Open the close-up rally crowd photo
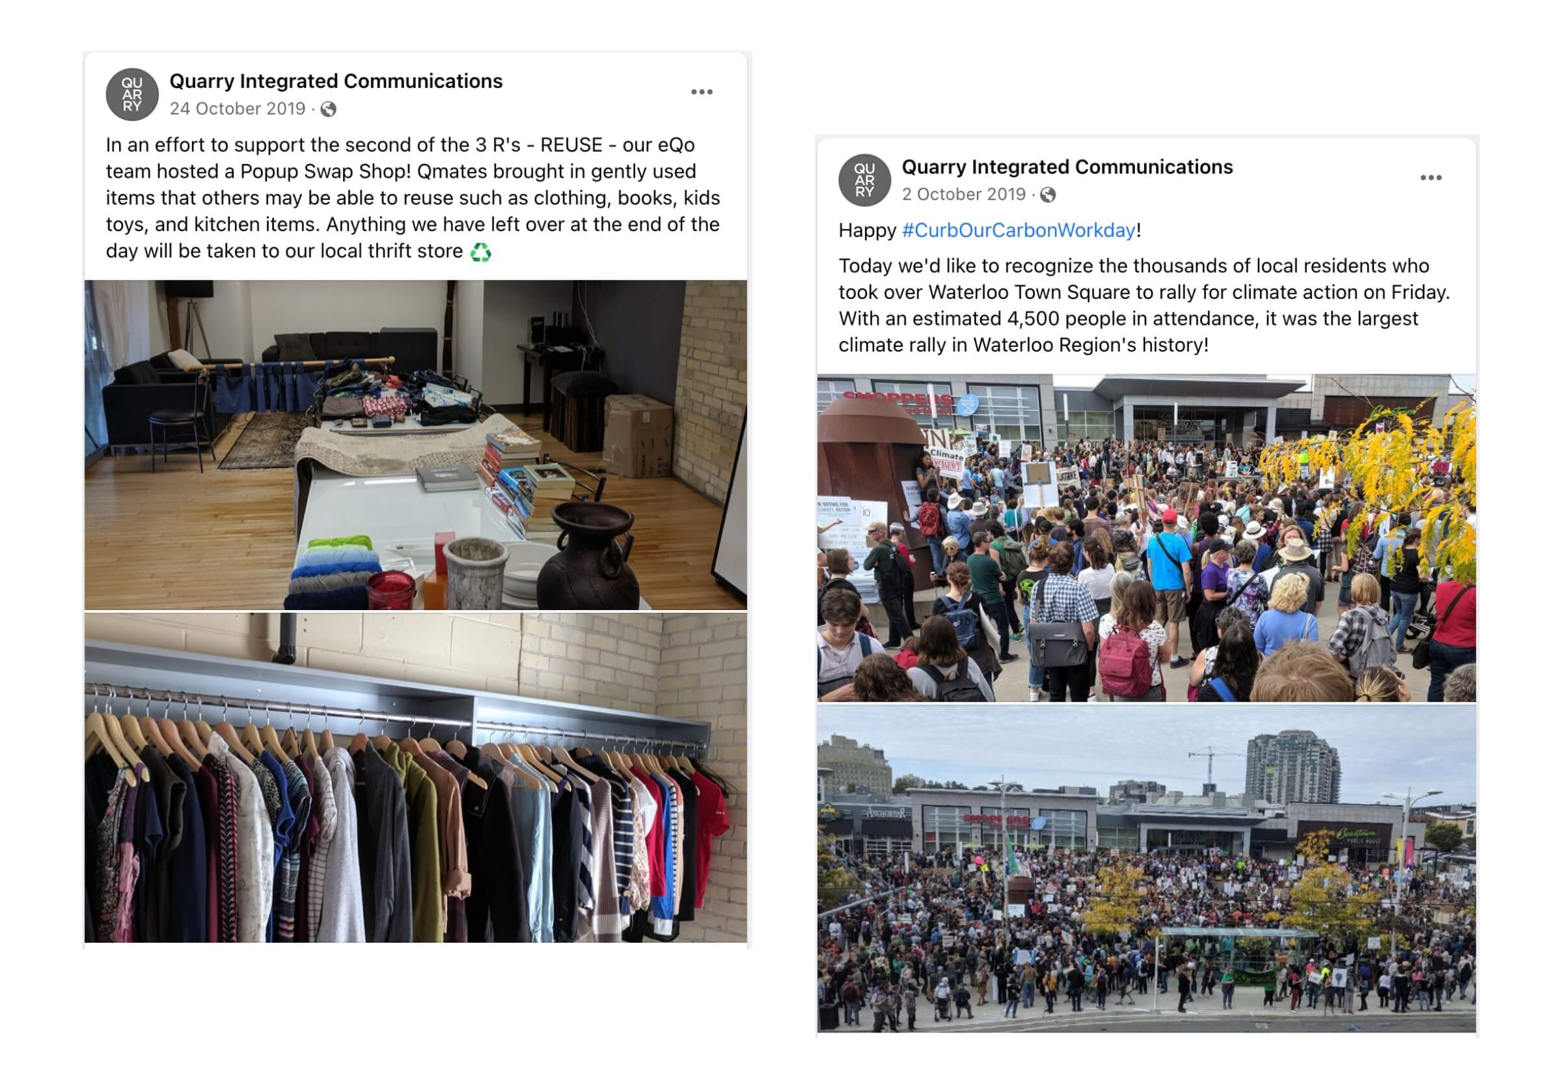This screenshot has height=1086, width=1562. tap(1146, 538)
